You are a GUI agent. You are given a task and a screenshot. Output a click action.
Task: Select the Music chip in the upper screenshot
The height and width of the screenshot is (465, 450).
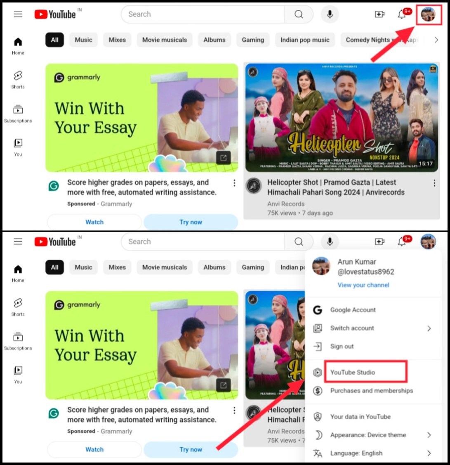point(84,40)
